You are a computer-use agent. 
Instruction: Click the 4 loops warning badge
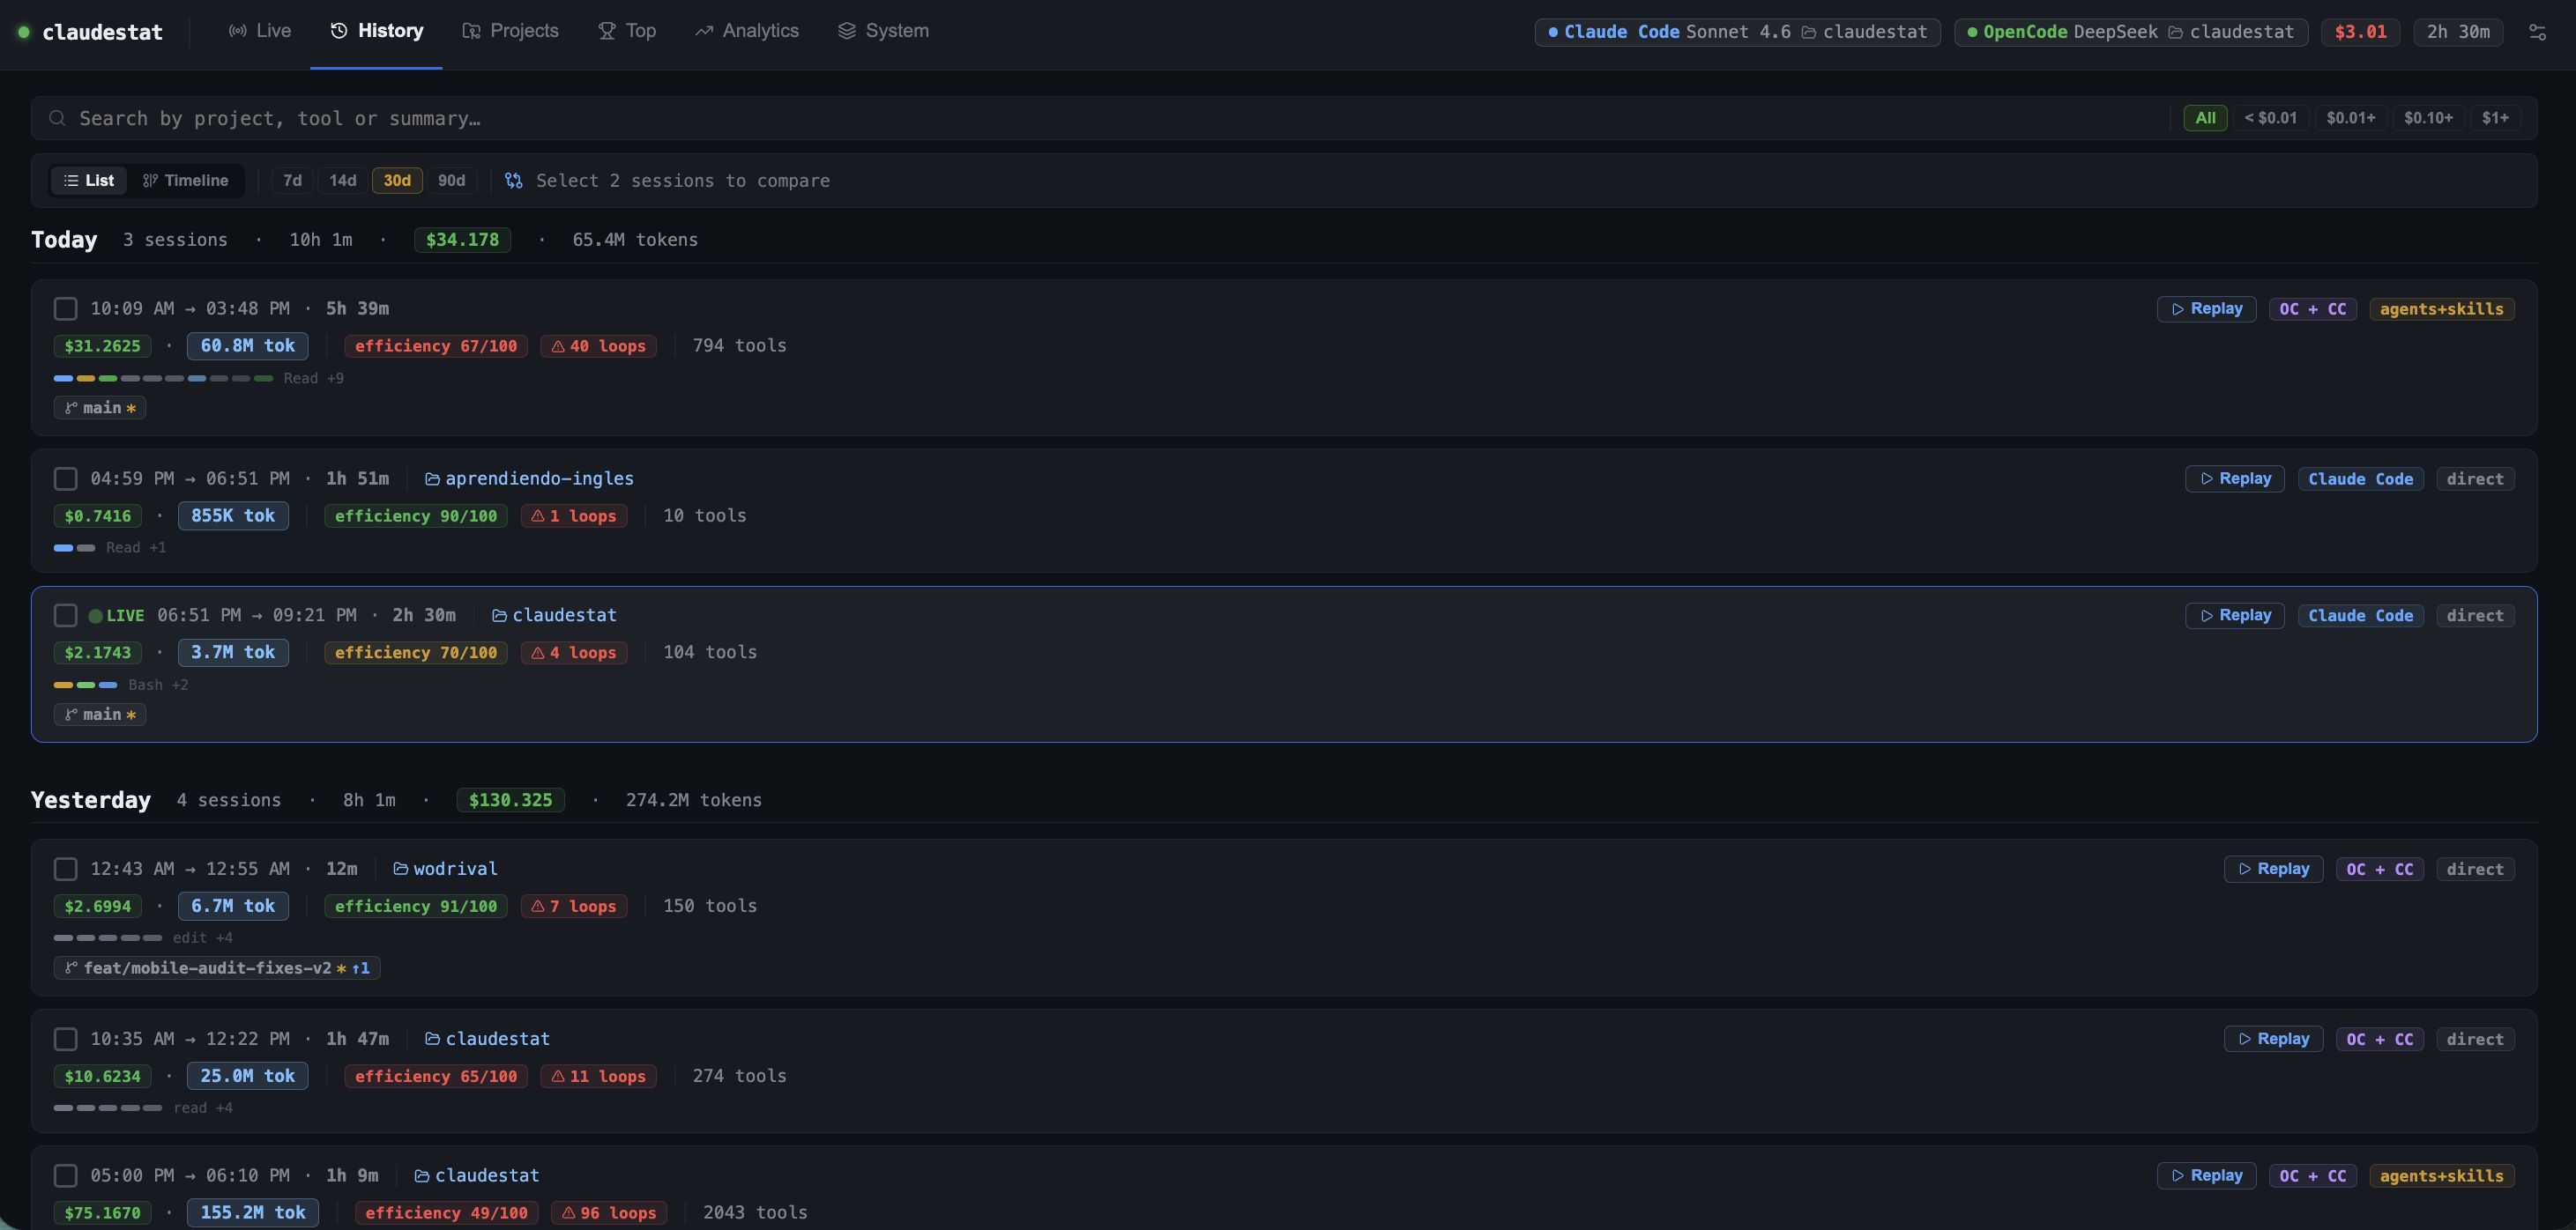pyautogui.click(x=574, y=653)
